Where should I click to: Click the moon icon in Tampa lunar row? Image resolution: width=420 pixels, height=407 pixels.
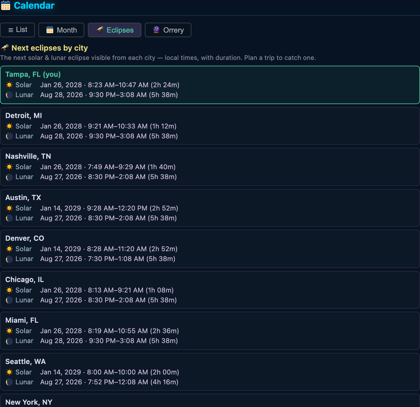click(9, 95)
